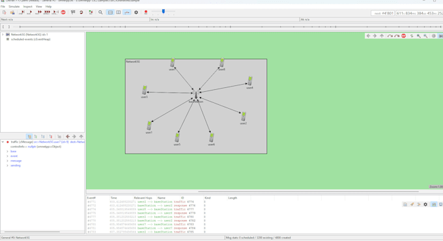Click the Express run button
This screenshot has width=443, height=241.
47,12
